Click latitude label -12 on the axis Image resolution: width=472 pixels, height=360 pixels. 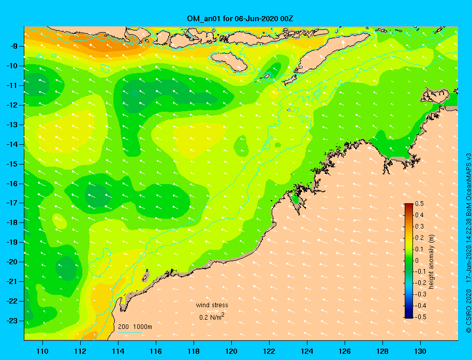point(12,105)
